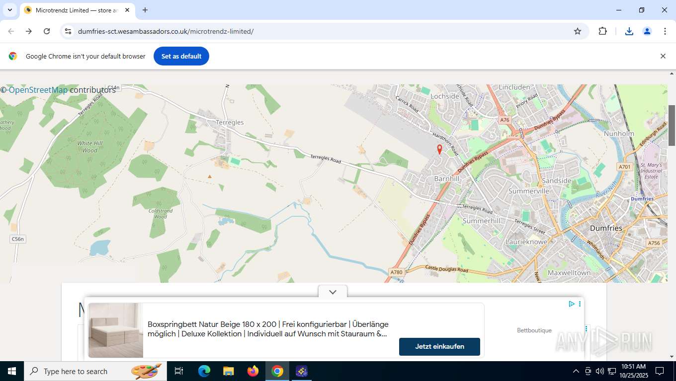This screenshot has width=676, height=381.
Task: Open Task View on the taskbar
Action: [x=179, y=371]
